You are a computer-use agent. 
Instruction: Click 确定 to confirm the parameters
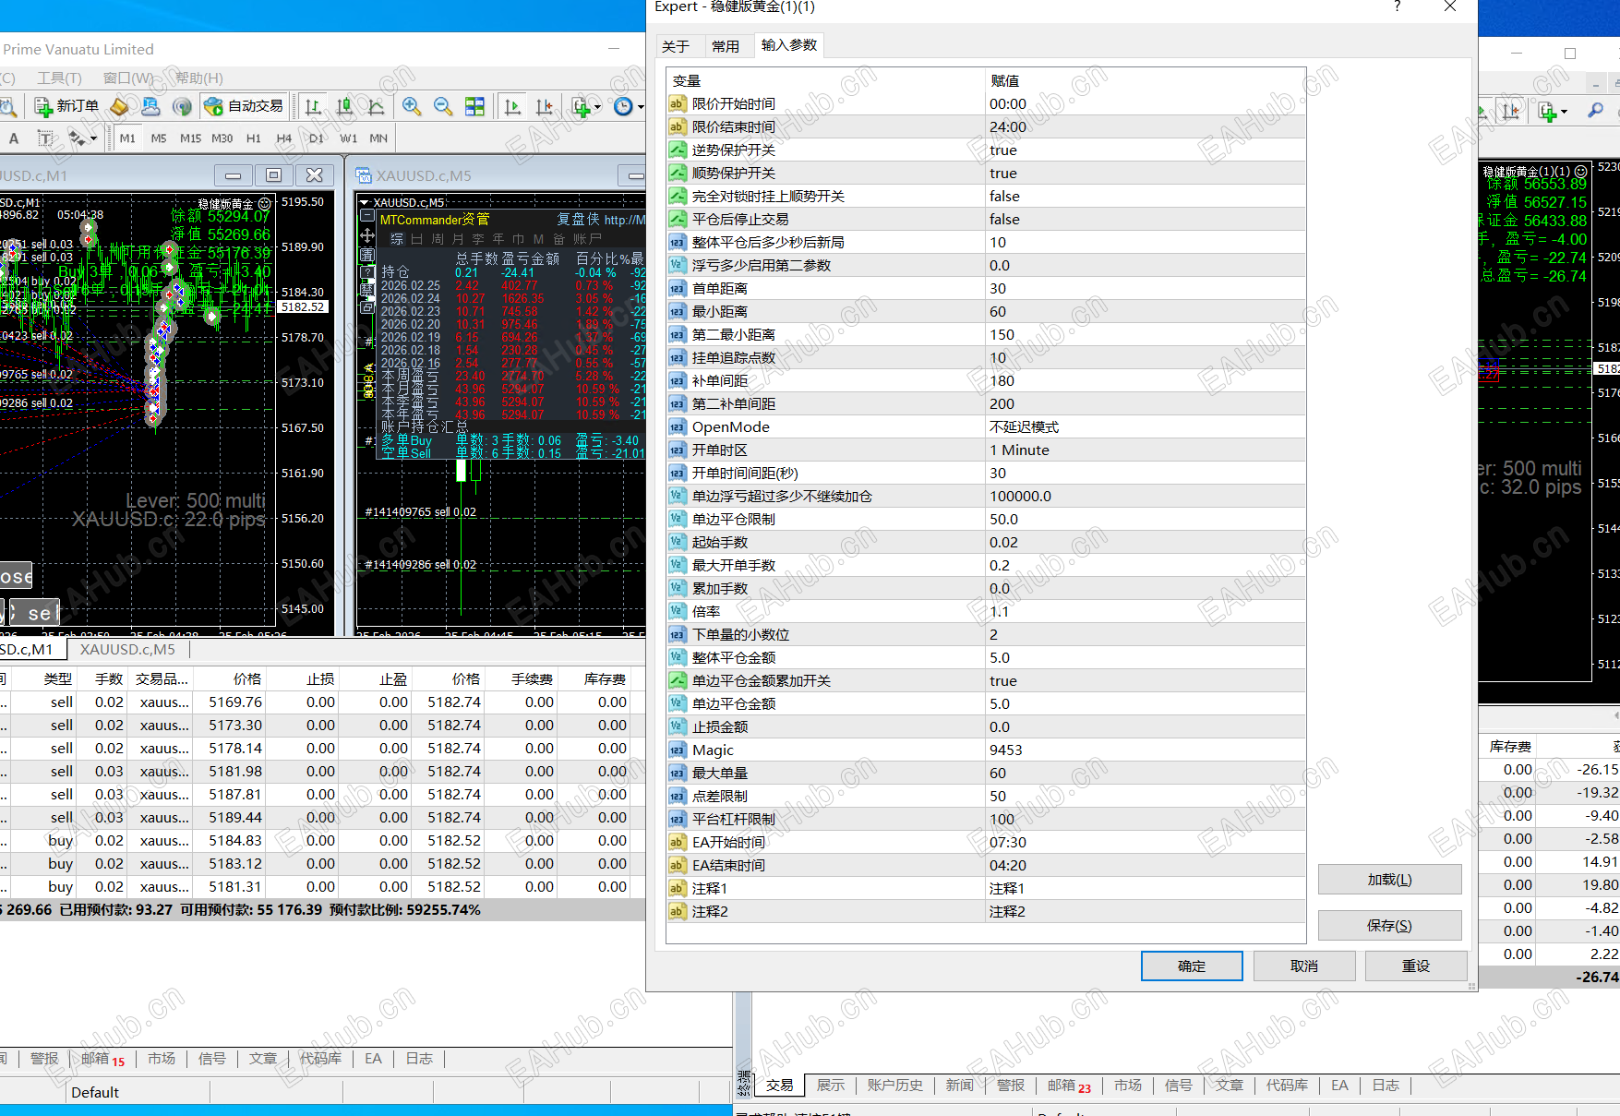[1191, 966]
